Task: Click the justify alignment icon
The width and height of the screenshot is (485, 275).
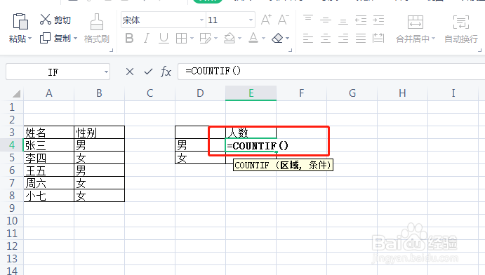Action: point(361,39)
